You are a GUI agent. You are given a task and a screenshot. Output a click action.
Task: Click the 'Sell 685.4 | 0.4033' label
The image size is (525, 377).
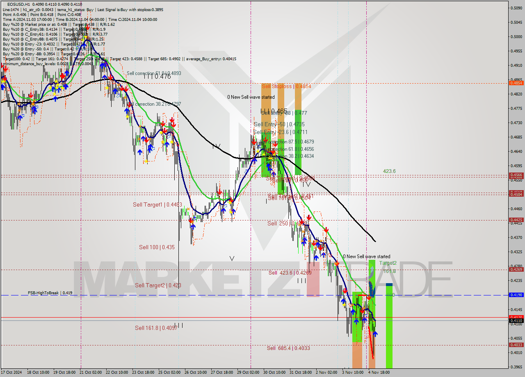288,348
